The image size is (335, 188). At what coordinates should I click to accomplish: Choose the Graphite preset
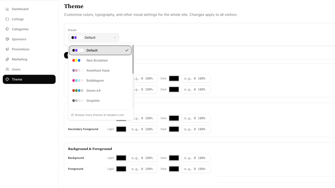pyautogui.click(x=93, y=101)
